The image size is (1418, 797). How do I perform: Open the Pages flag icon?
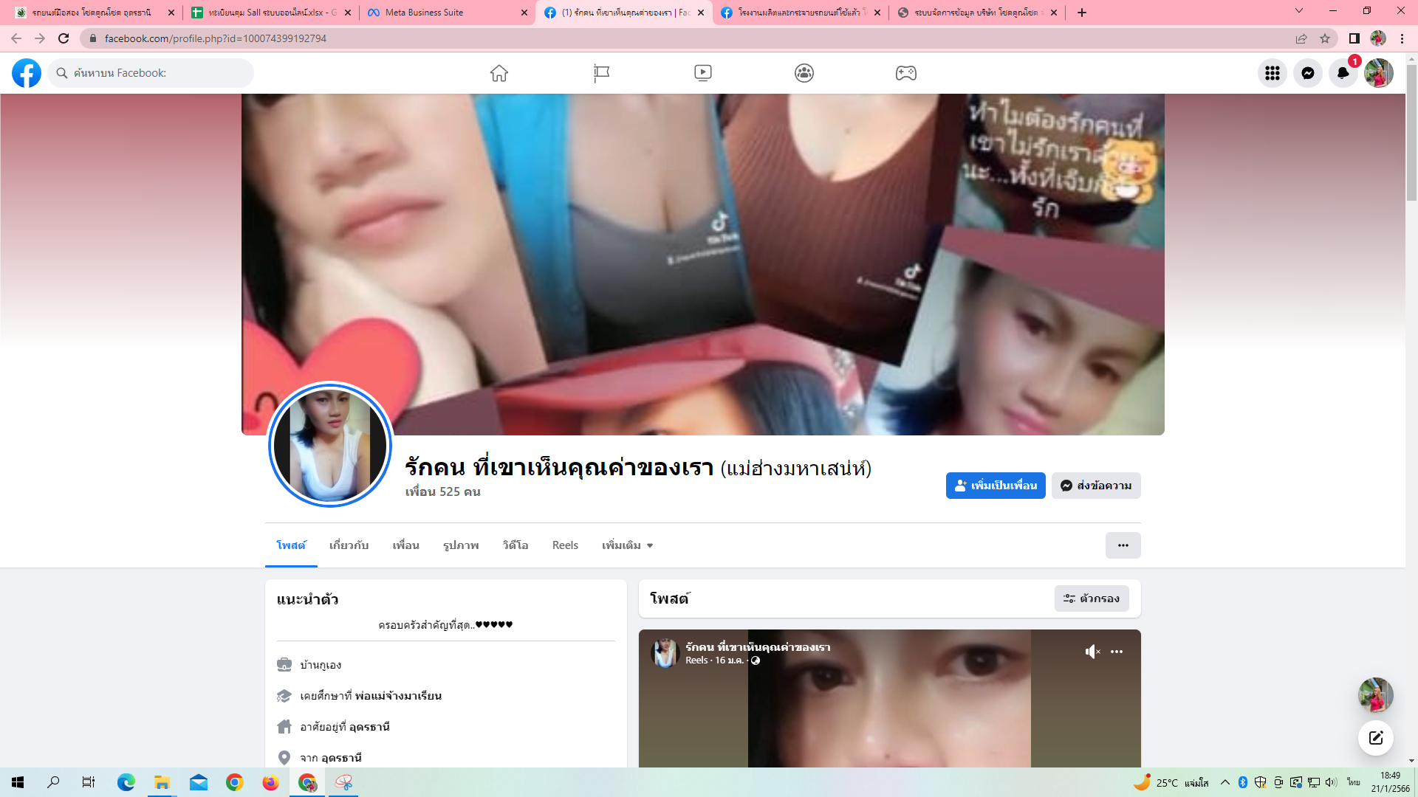pyautogui.click(x=601, y=73)
